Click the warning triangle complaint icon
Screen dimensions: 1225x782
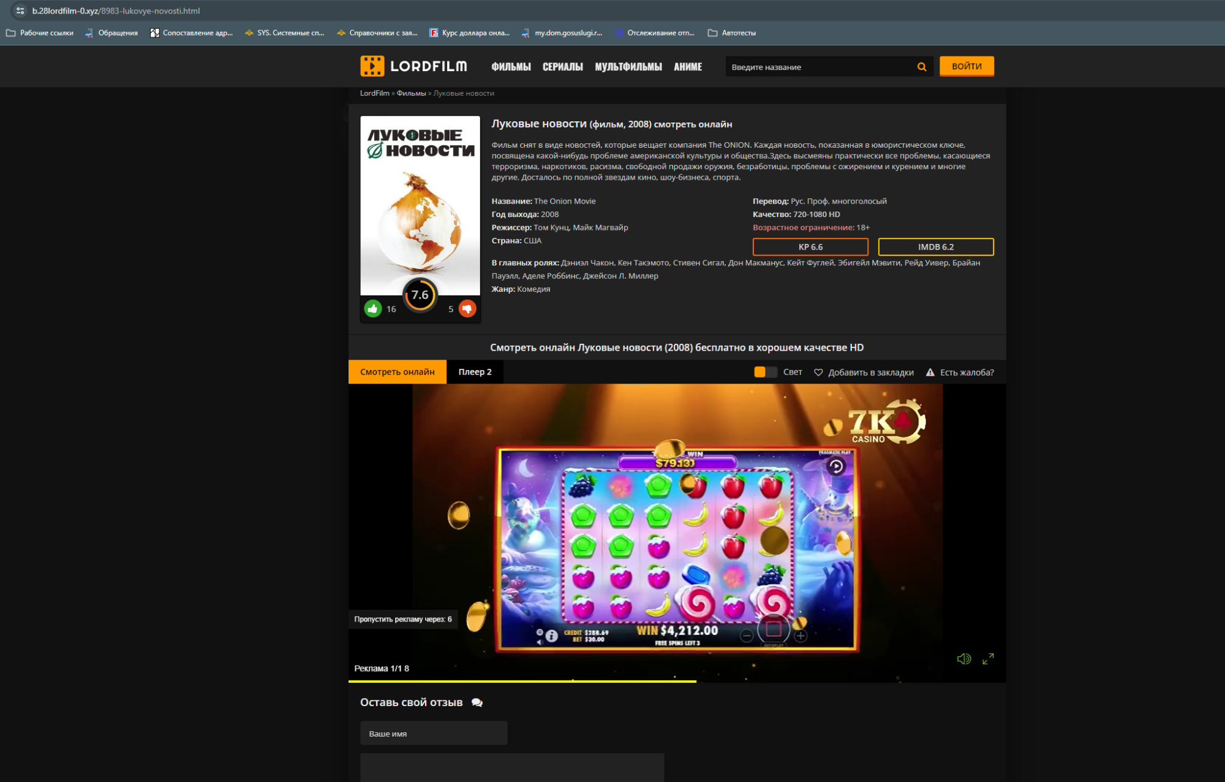point(930,373)
